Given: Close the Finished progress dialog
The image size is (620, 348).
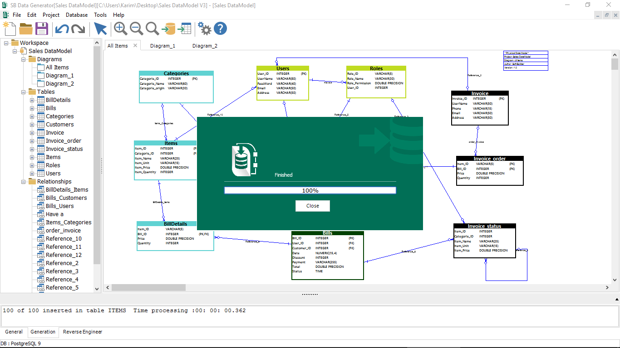Looking at the screenshot, I should pos(312,206).
